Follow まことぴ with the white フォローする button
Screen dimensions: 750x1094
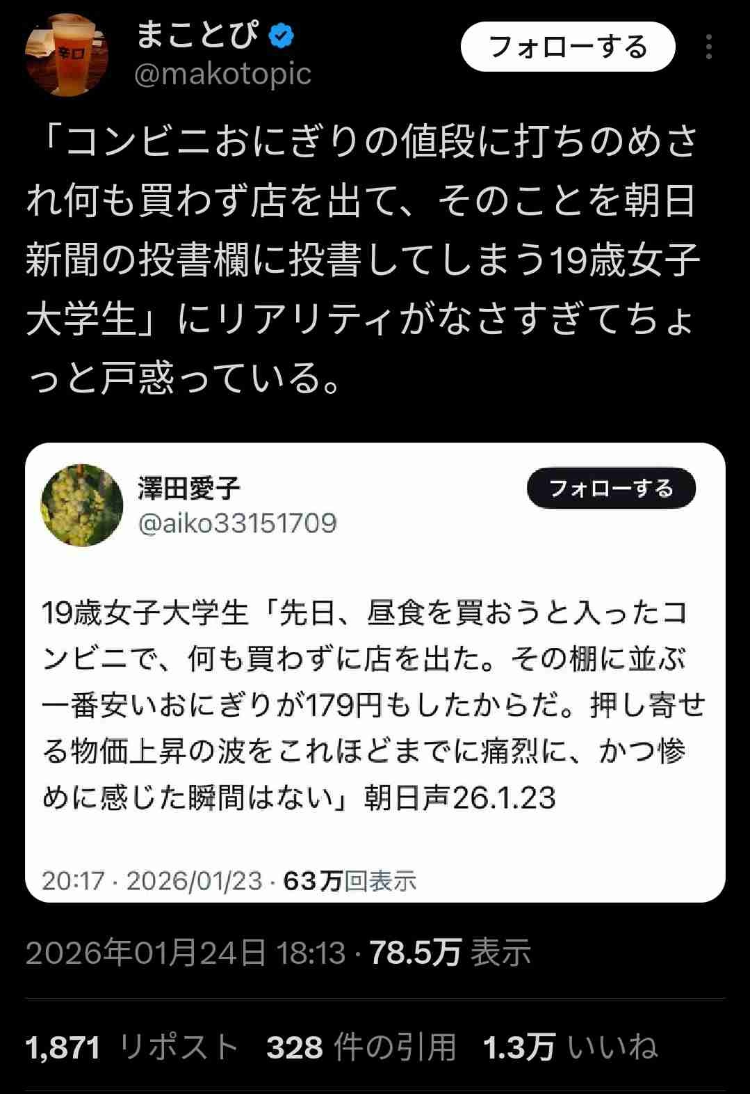(x=568, y=47)
